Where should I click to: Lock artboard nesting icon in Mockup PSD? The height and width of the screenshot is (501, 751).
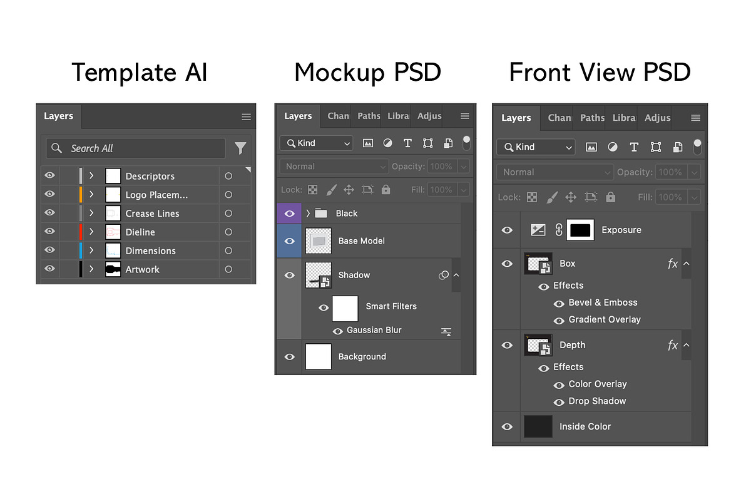[367, 190]
